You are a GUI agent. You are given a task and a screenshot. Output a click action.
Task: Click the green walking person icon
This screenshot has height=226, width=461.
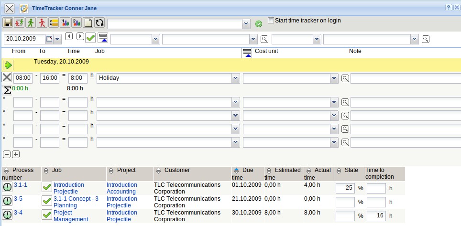click(x=31, y=22)
